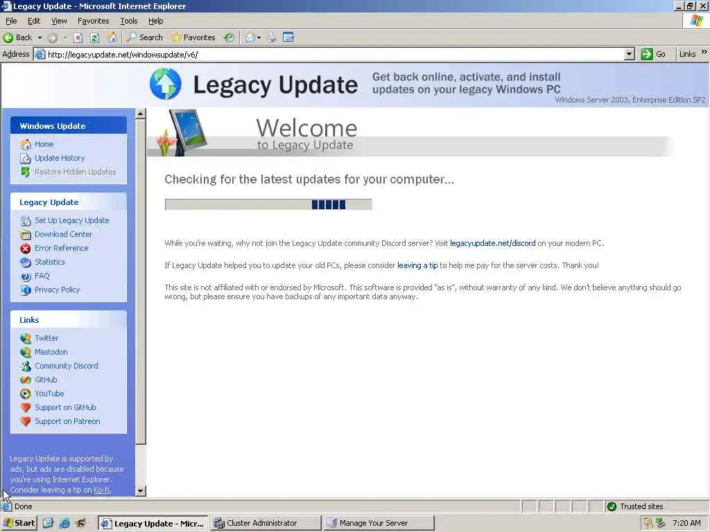
Task: Expand the Address bar dropdown
Action: click(629, 55)
